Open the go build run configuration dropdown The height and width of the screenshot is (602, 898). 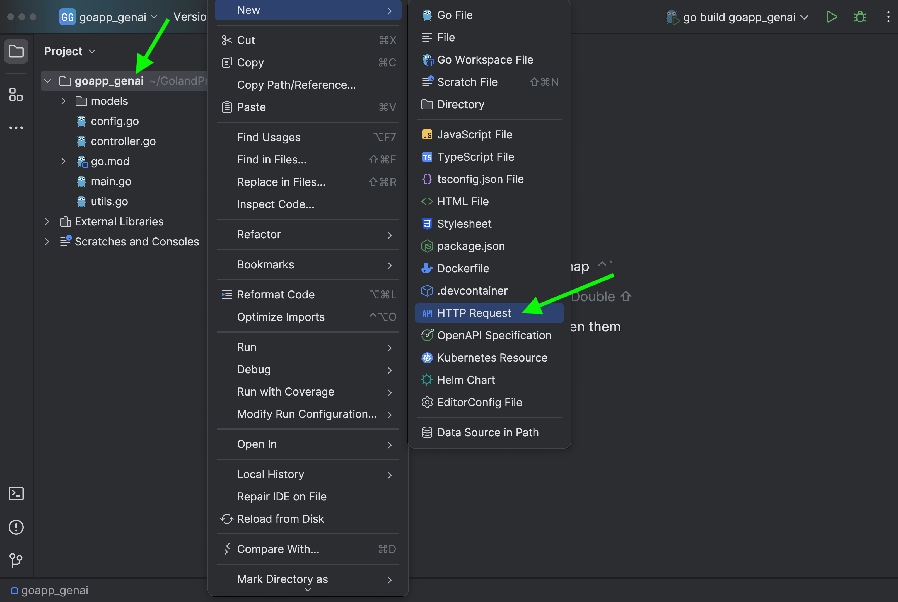[739, 17]
